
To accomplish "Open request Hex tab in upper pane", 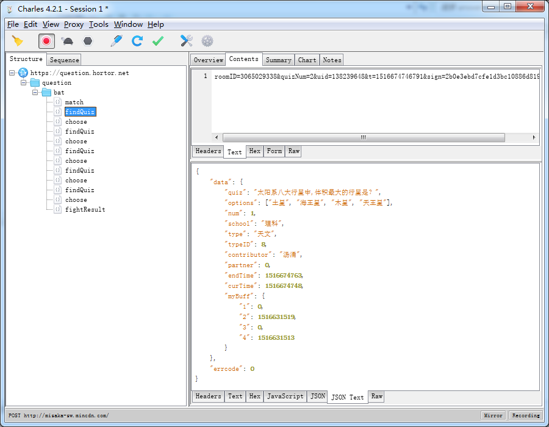I will (x=254, y=151).
